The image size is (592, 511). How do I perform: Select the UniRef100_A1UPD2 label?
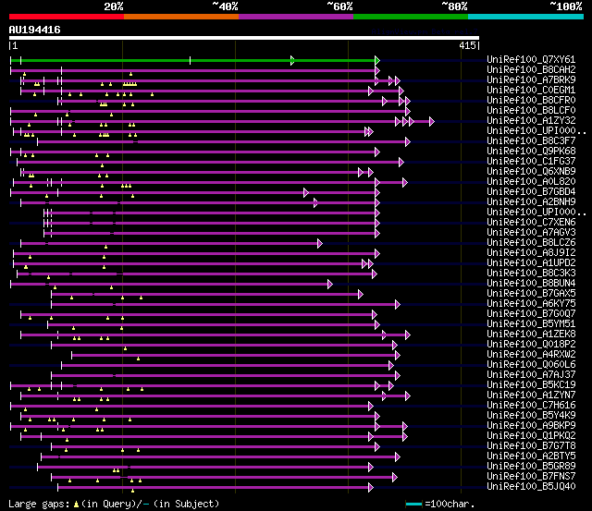click(x=531, y=262)
